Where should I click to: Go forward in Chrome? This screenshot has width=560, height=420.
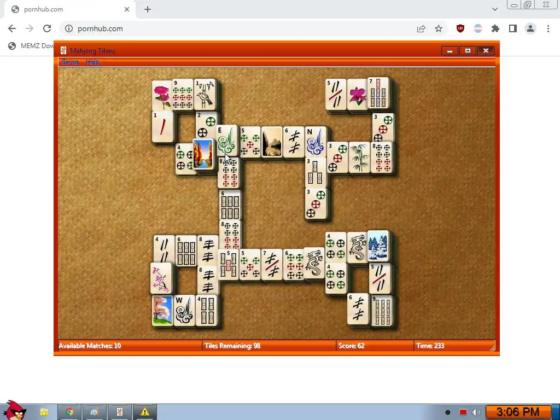coord(30,28)
